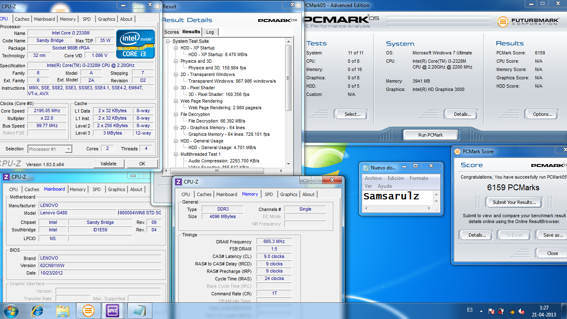Collapse the 3D - Pixel Shader node

[x=176, y=88]
